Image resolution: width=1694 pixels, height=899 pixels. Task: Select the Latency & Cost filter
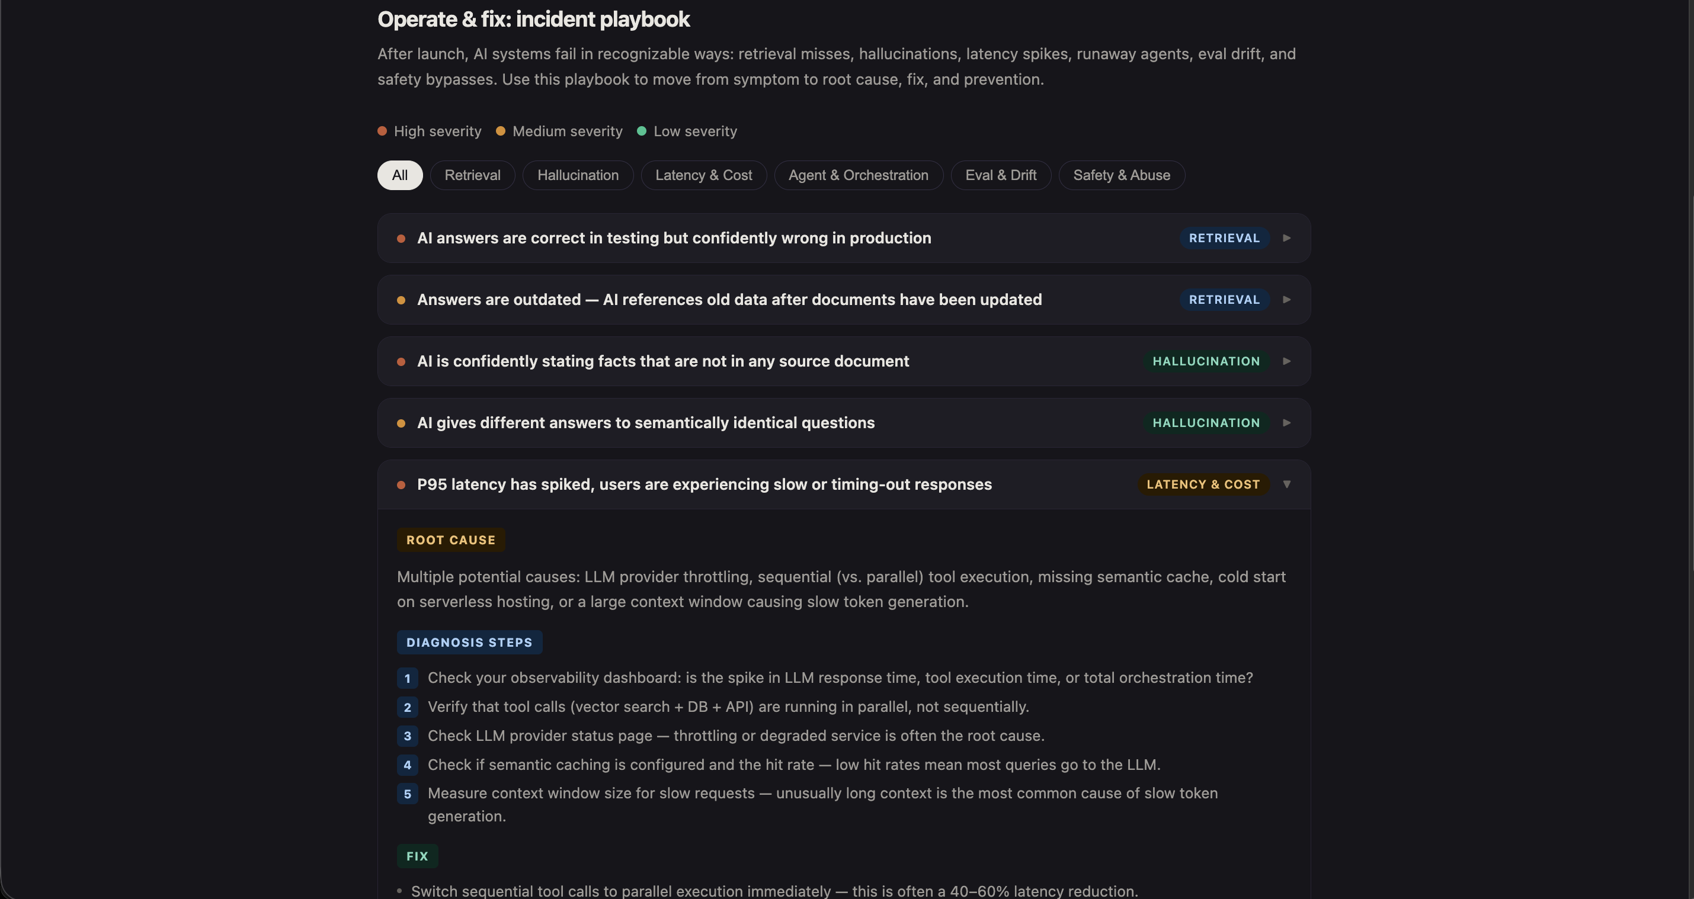704,175
